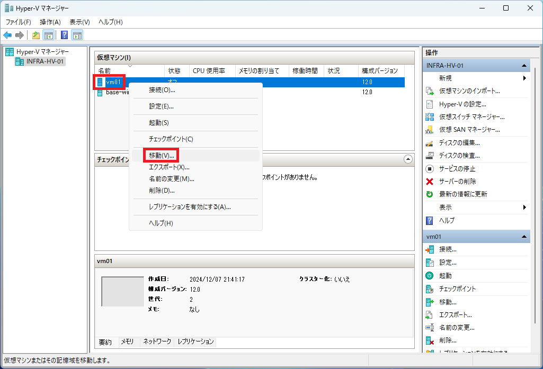The height and width of the screenshot is (369, 543).
Task: Click the actions pane vertical scrollbar
Action: coord(535,195)
